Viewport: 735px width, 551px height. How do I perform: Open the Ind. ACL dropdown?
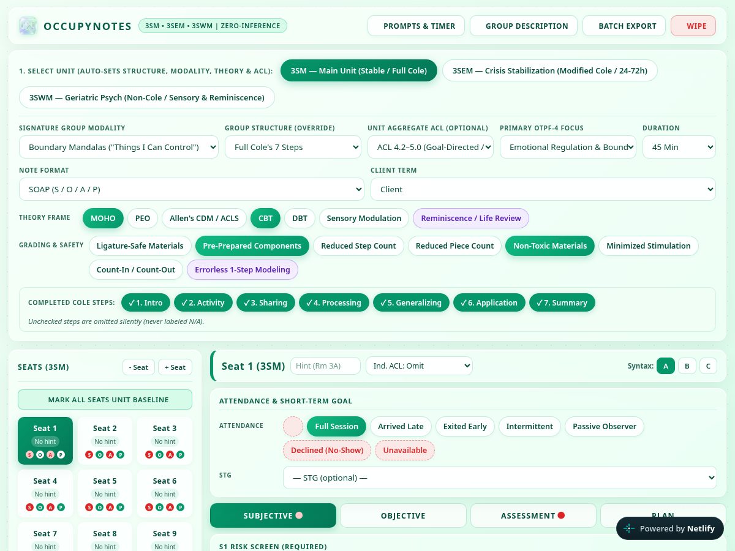(x=419, y=366)
